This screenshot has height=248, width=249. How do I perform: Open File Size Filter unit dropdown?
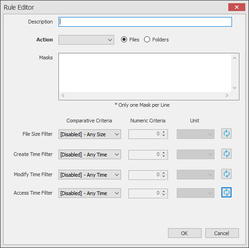coord(196,134)
